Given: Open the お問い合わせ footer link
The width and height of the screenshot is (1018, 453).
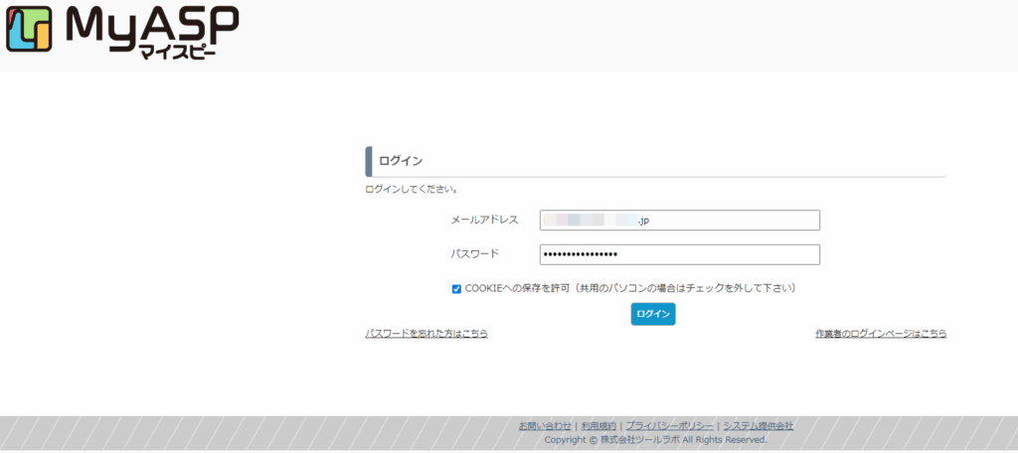Looking at the screenshot, I should (x=545, y=426).
